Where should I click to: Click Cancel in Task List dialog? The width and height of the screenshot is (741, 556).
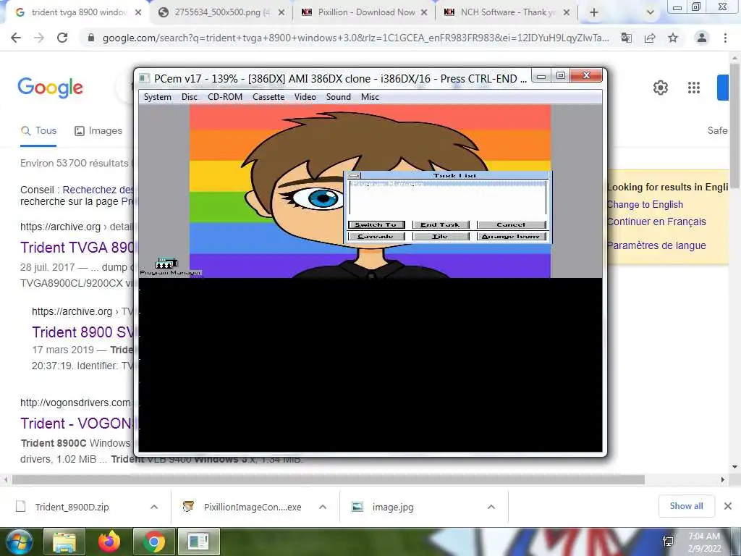point(512,225)
